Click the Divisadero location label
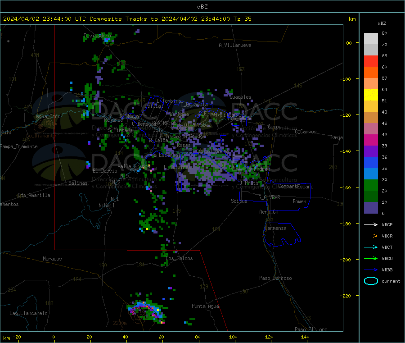 click(97, 36)
